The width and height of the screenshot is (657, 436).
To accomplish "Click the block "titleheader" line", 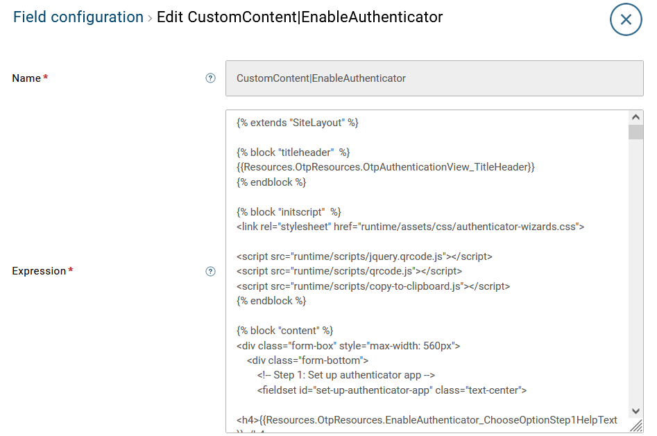I will (293, 152).
